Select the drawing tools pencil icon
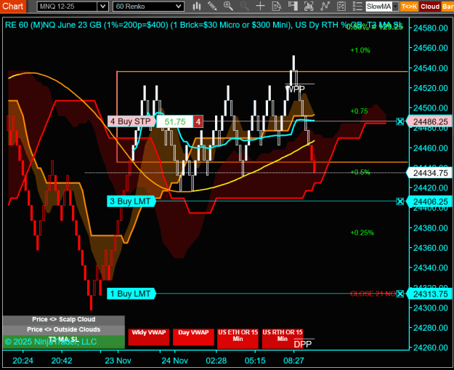 212,6
